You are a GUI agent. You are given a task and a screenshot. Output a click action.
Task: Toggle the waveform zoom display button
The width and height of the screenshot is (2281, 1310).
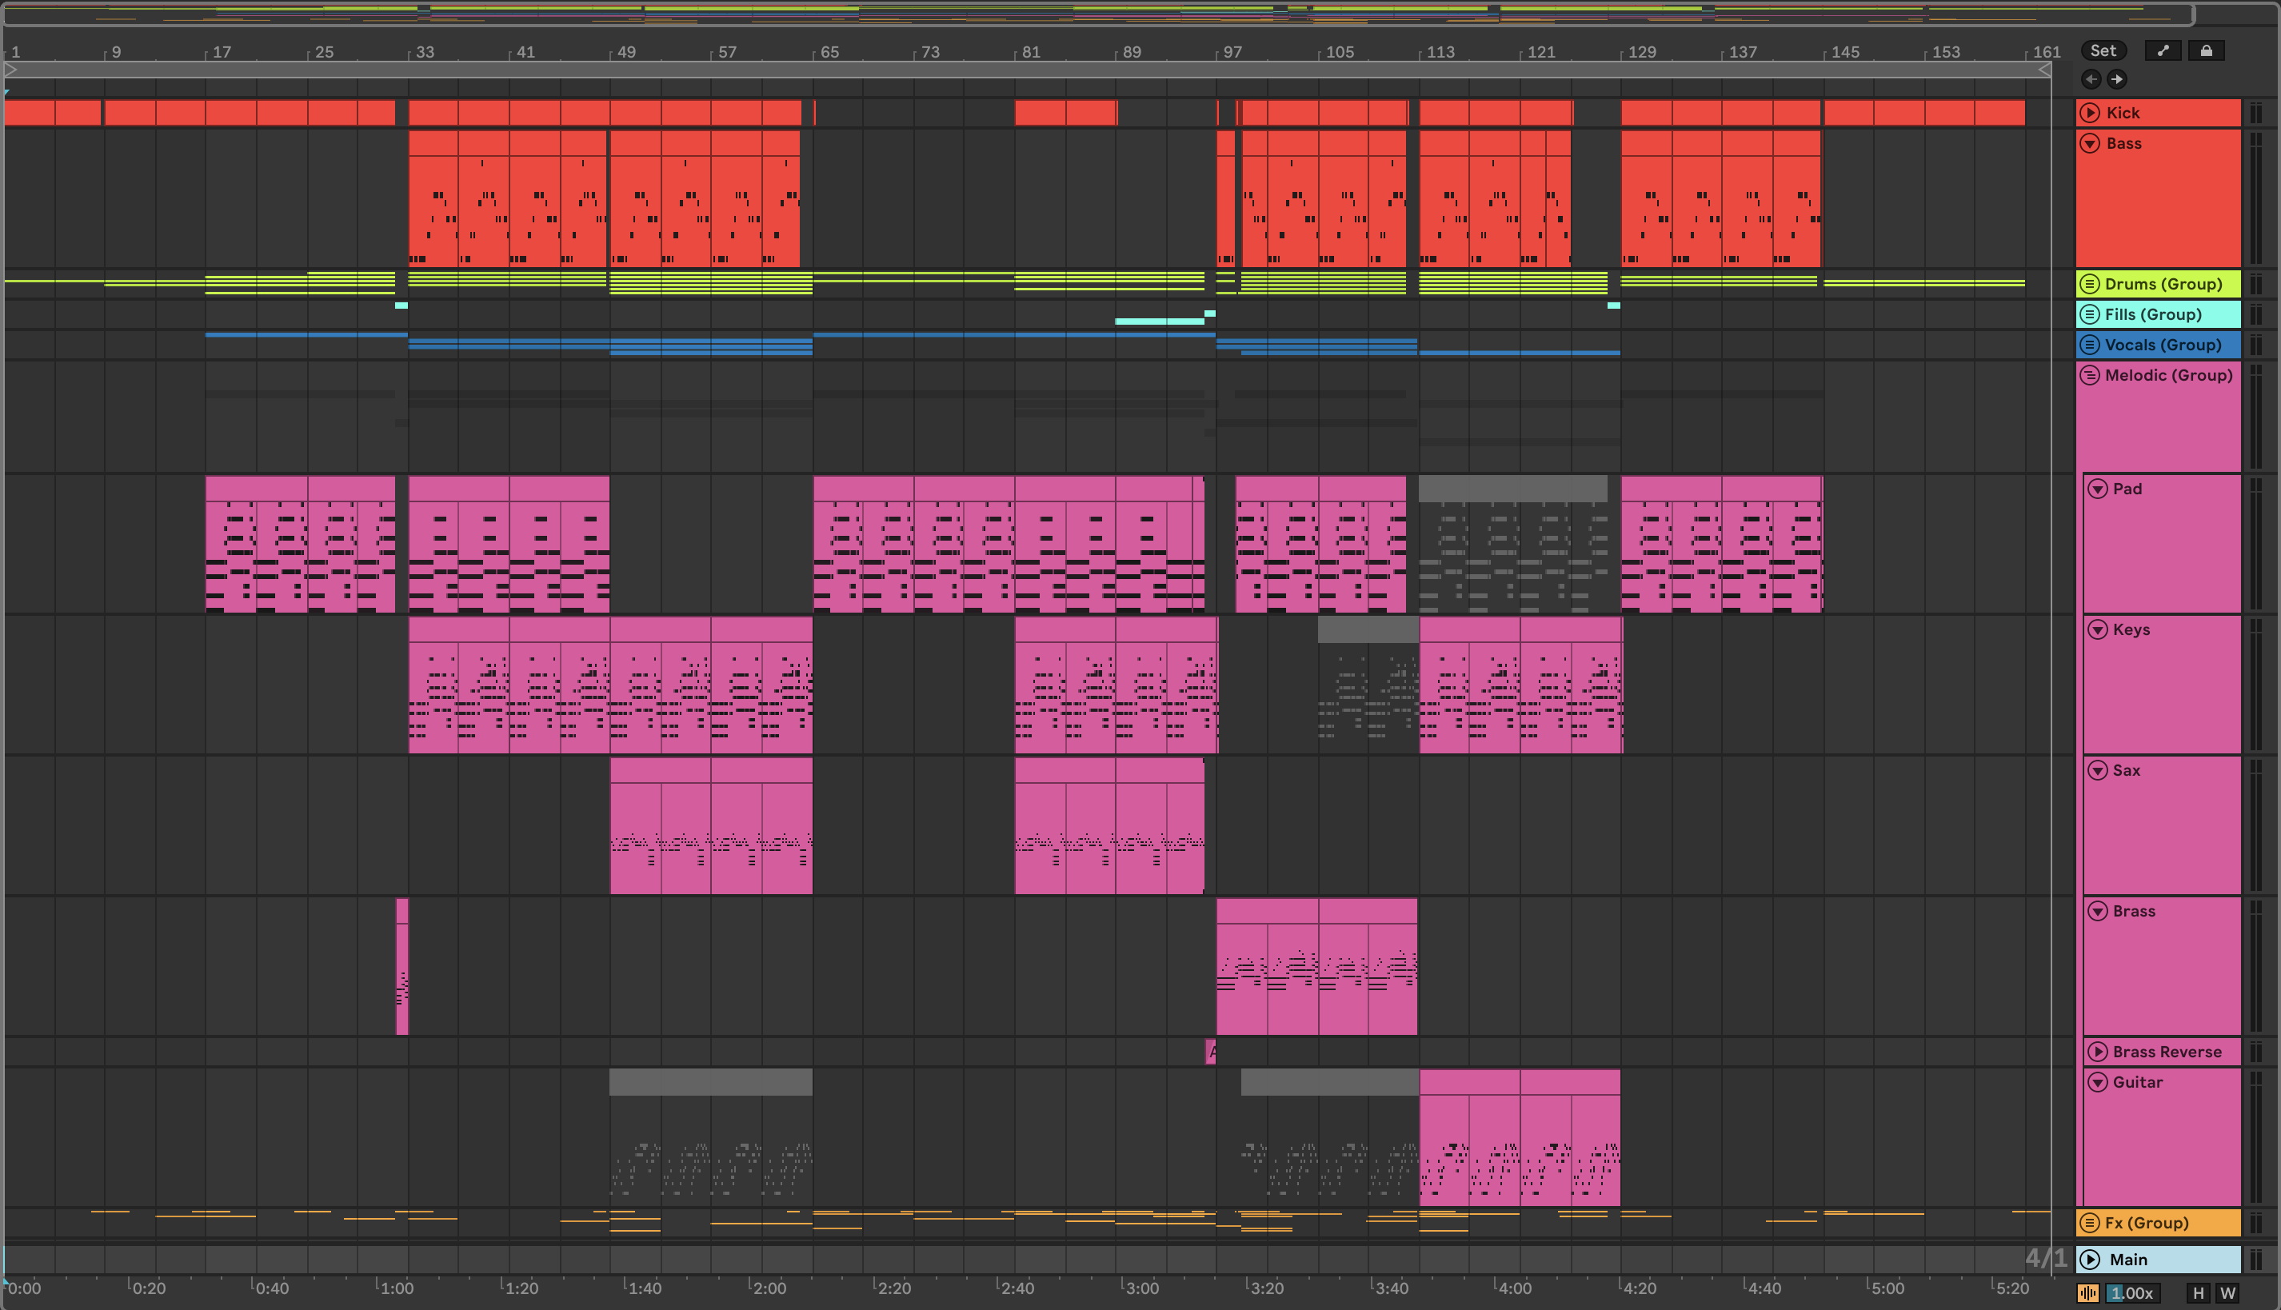(2088, 1294)
